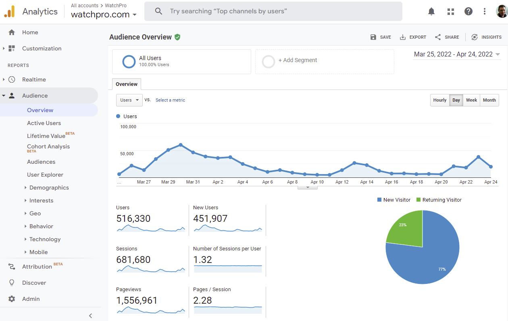The width and height of the screenshot is (508, 321).
Task: Open the notifications bell
Action: click(x=431, y=11)
